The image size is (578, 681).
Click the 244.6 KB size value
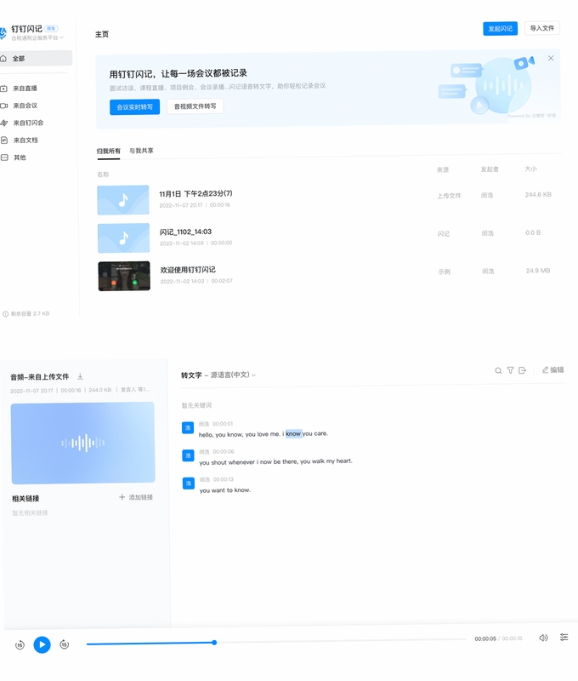(x=538, y=195)
